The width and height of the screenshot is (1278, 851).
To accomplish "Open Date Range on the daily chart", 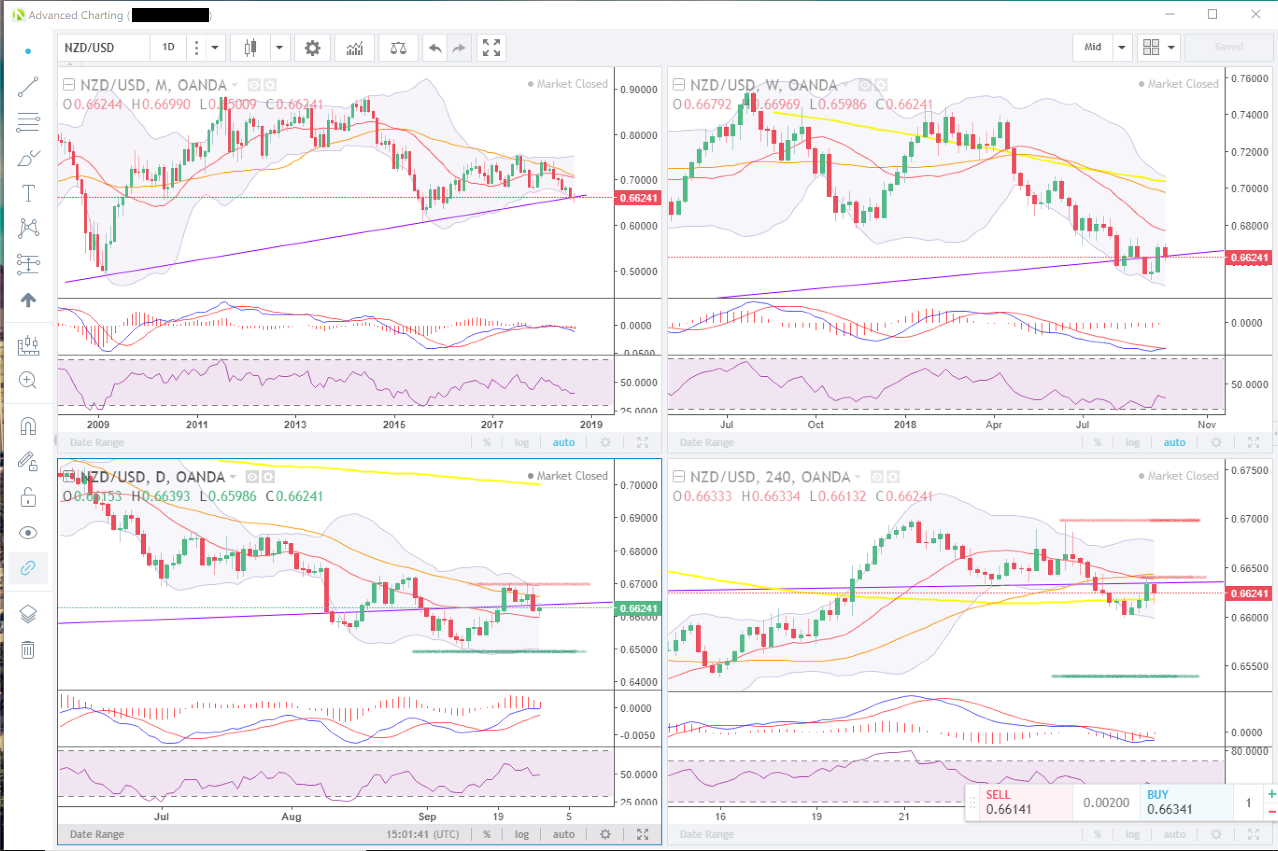I will pos(97,834).
